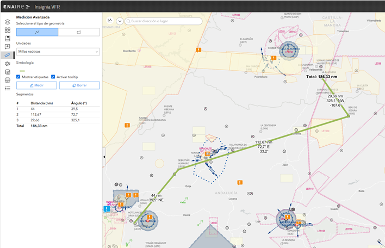The image size is (385, 248).
Task: Toggle Activar tooltip checkbox
Action: (x=53, y=77)
